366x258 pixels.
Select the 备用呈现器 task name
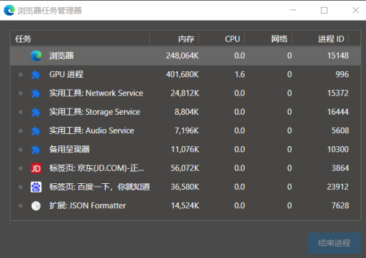pyautogui.click(x=69, y=150)
